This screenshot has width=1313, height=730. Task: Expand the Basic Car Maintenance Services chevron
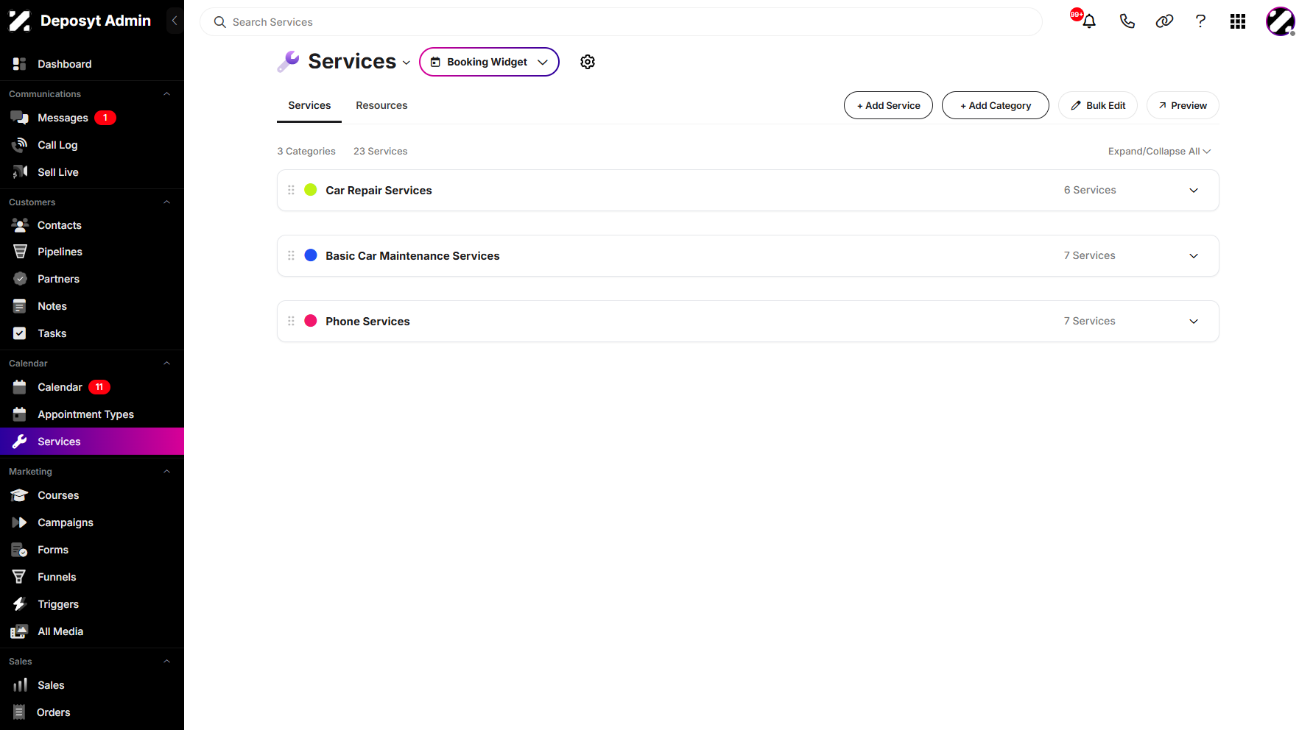pyautogui.click(x=1194, y=256)
